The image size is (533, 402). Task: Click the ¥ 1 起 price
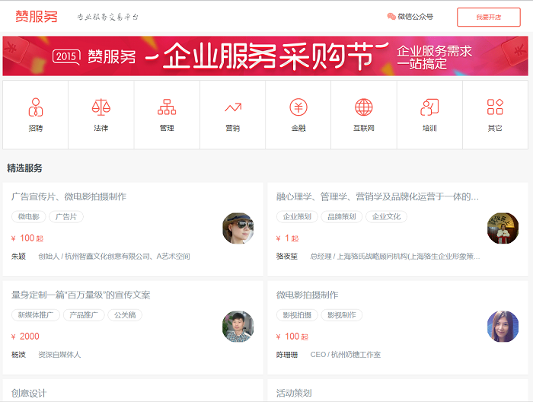[x=287, y=238]
